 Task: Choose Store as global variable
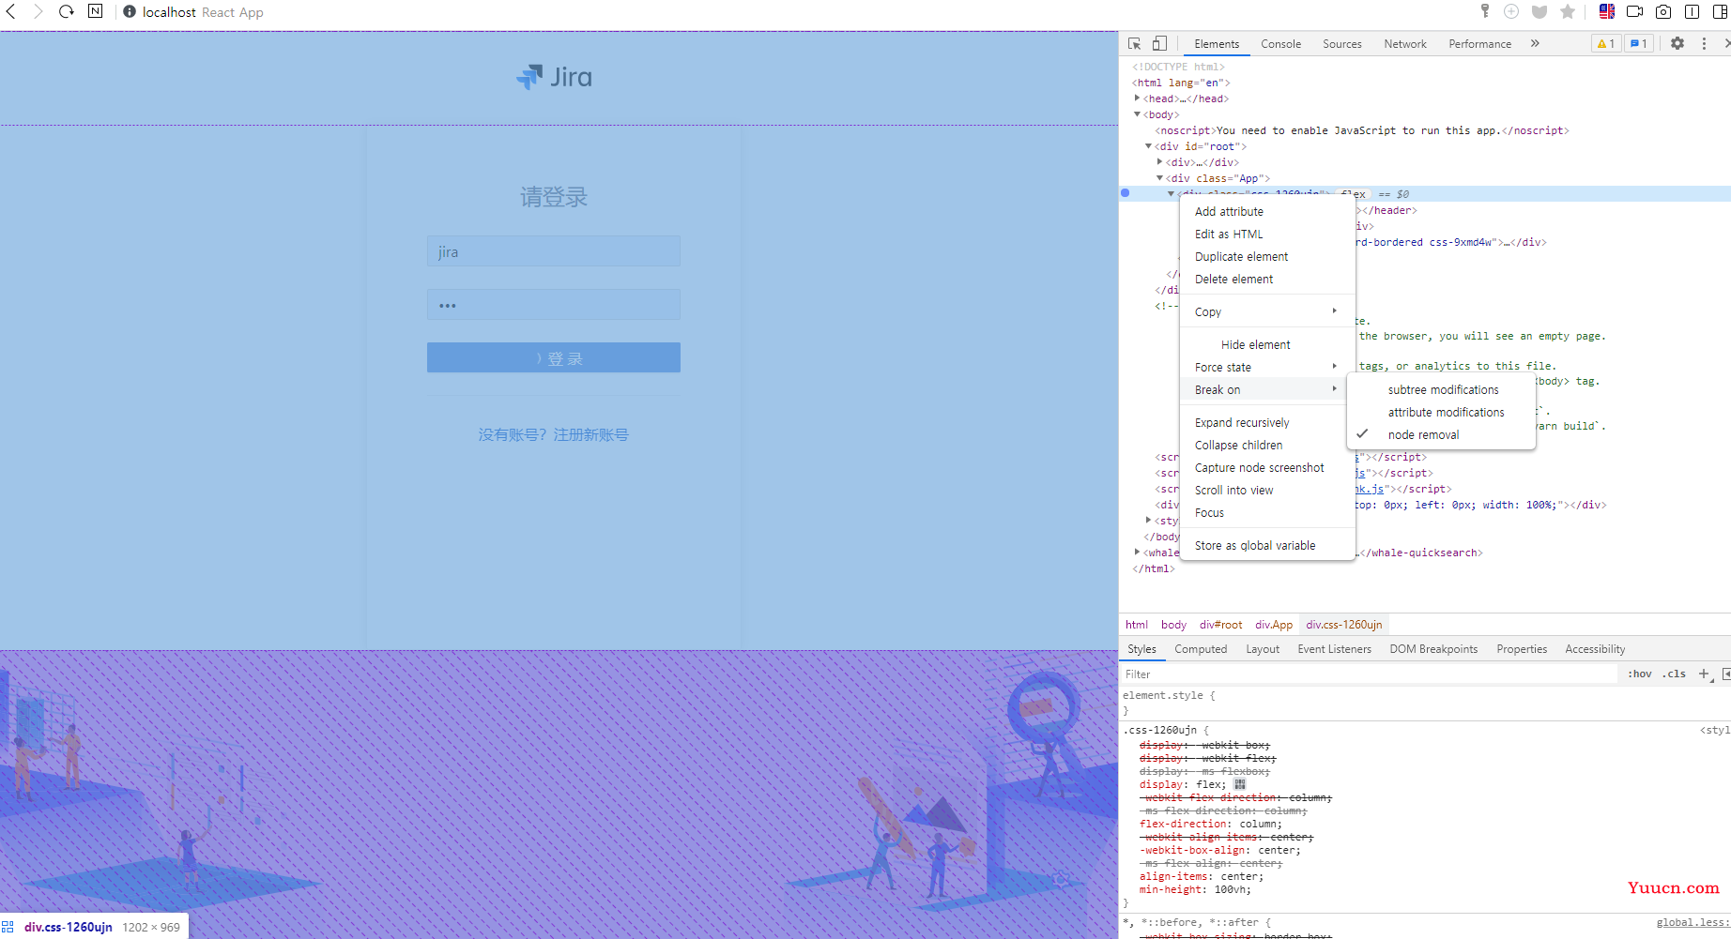[x=1267, y=545]
